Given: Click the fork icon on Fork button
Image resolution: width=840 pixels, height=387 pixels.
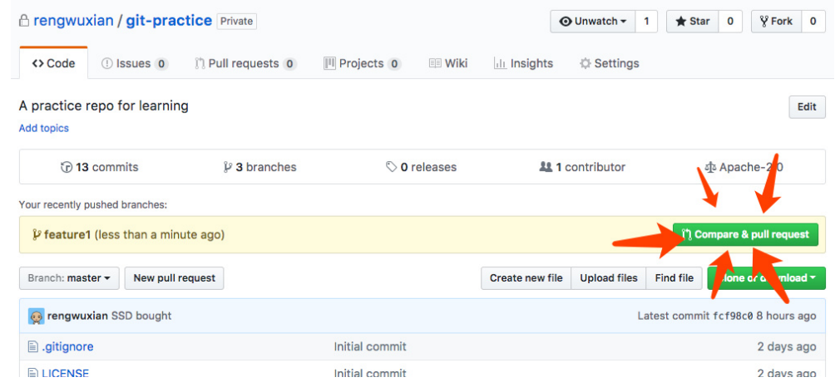Looking at the screenshot, I should tap(764, 22).
